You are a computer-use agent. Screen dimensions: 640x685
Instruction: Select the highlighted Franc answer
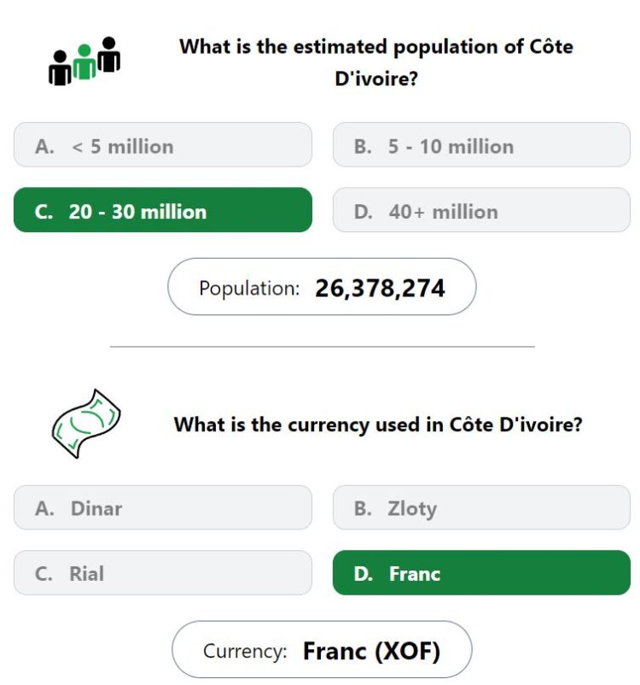[481, 573]
